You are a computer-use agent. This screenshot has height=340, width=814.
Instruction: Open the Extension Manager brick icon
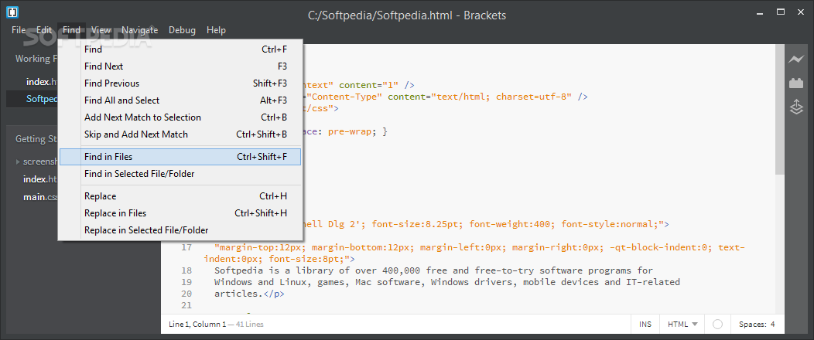(x=796, y=83)
